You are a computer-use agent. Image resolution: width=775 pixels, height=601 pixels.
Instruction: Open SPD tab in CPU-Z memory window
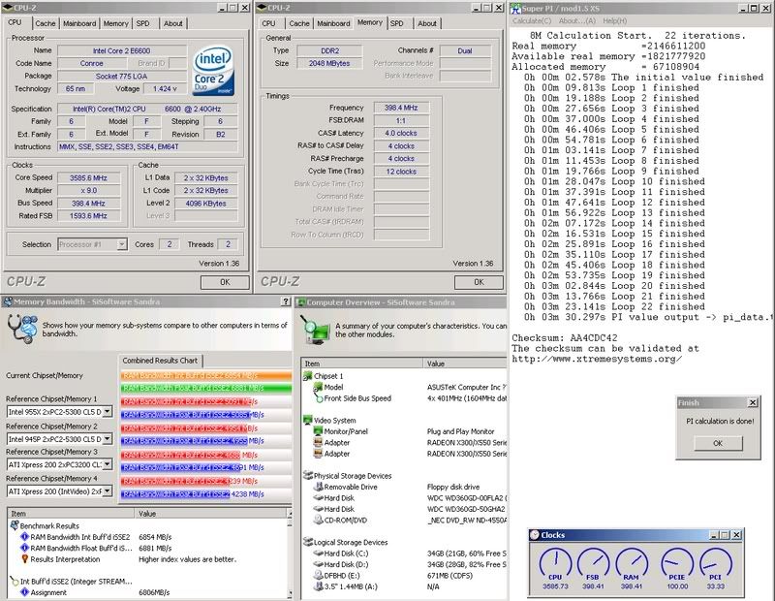pyautogui.click(x=396, y=23)
